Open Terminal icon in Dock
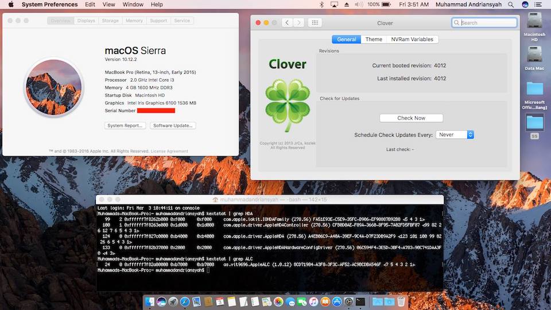This screenshot has height=310, width=551. [x=360, y=301]
